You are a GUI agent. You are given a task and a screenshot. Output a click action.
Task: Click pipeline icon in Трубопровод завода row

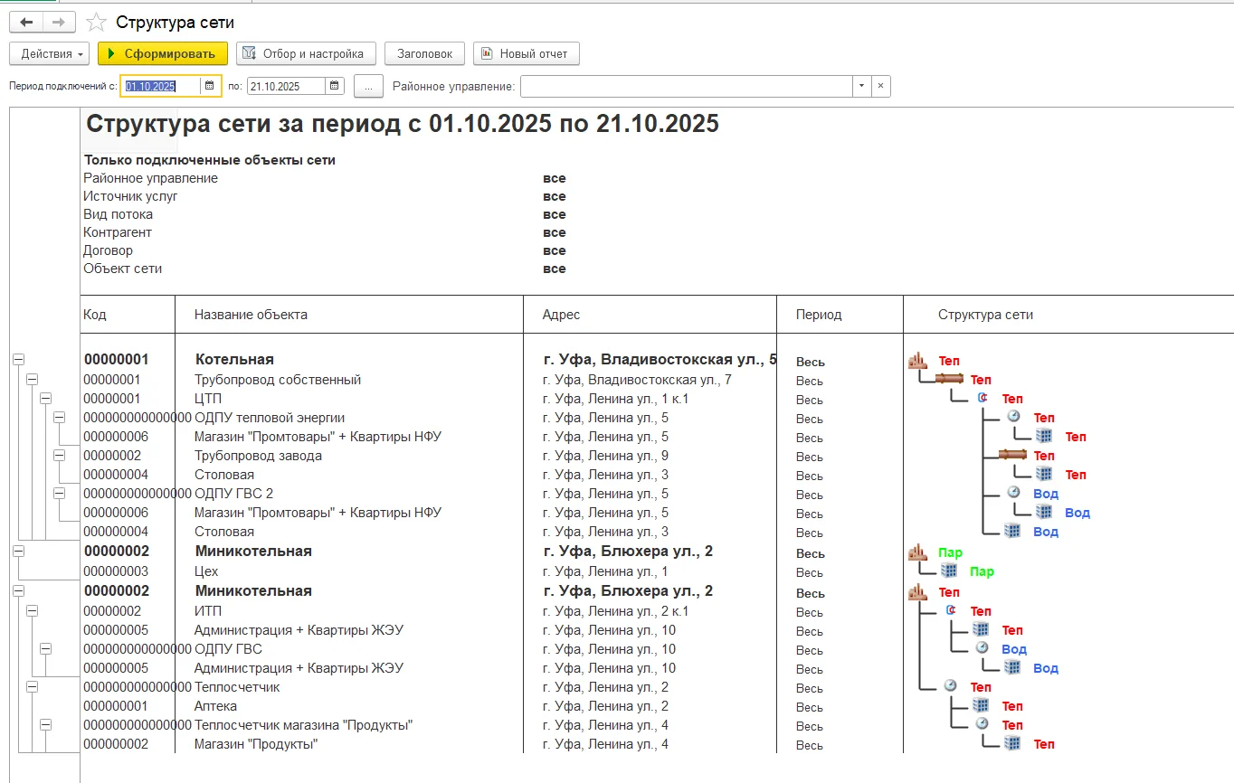[x=1012, y=455]
